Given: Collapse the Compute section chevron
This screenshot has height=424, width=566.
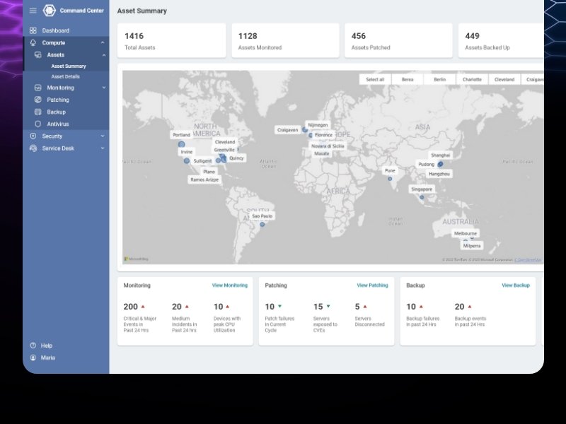Looking at the screenshot, I should [x=103, y=42].
